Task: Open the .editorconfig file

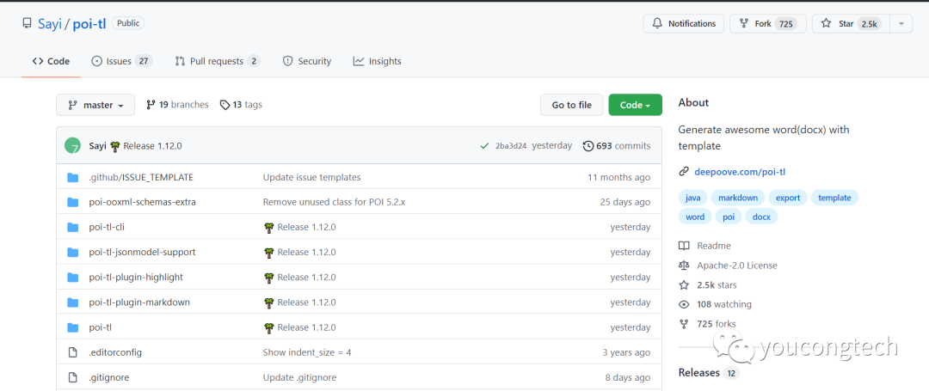Action: point(115,352)
